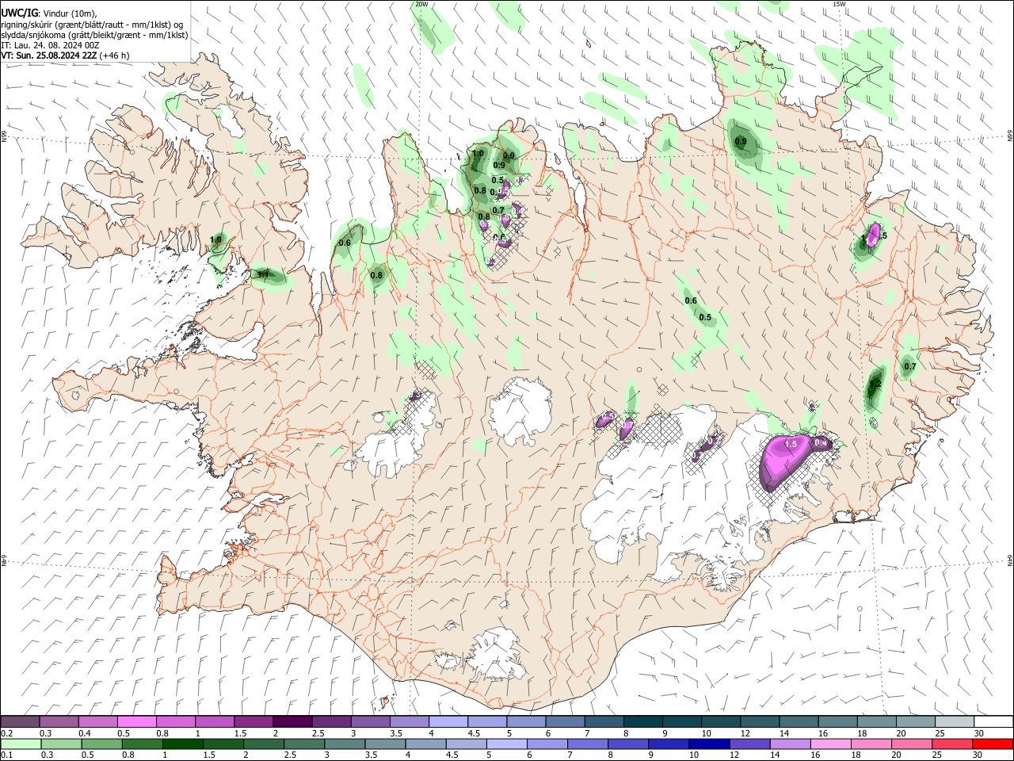Click the 20W longitude label at top
The height and width of the screenshot is (761, 1014).
tap(421, 4)
